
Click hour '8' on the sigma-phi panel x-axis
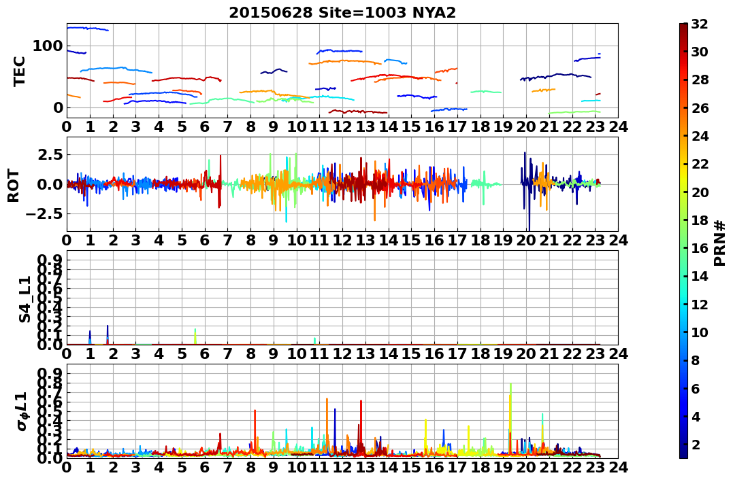[x=250, y=468]
